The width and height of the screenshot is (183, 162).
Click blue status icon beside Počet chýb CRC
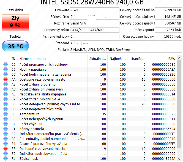[x=6, y=124]
